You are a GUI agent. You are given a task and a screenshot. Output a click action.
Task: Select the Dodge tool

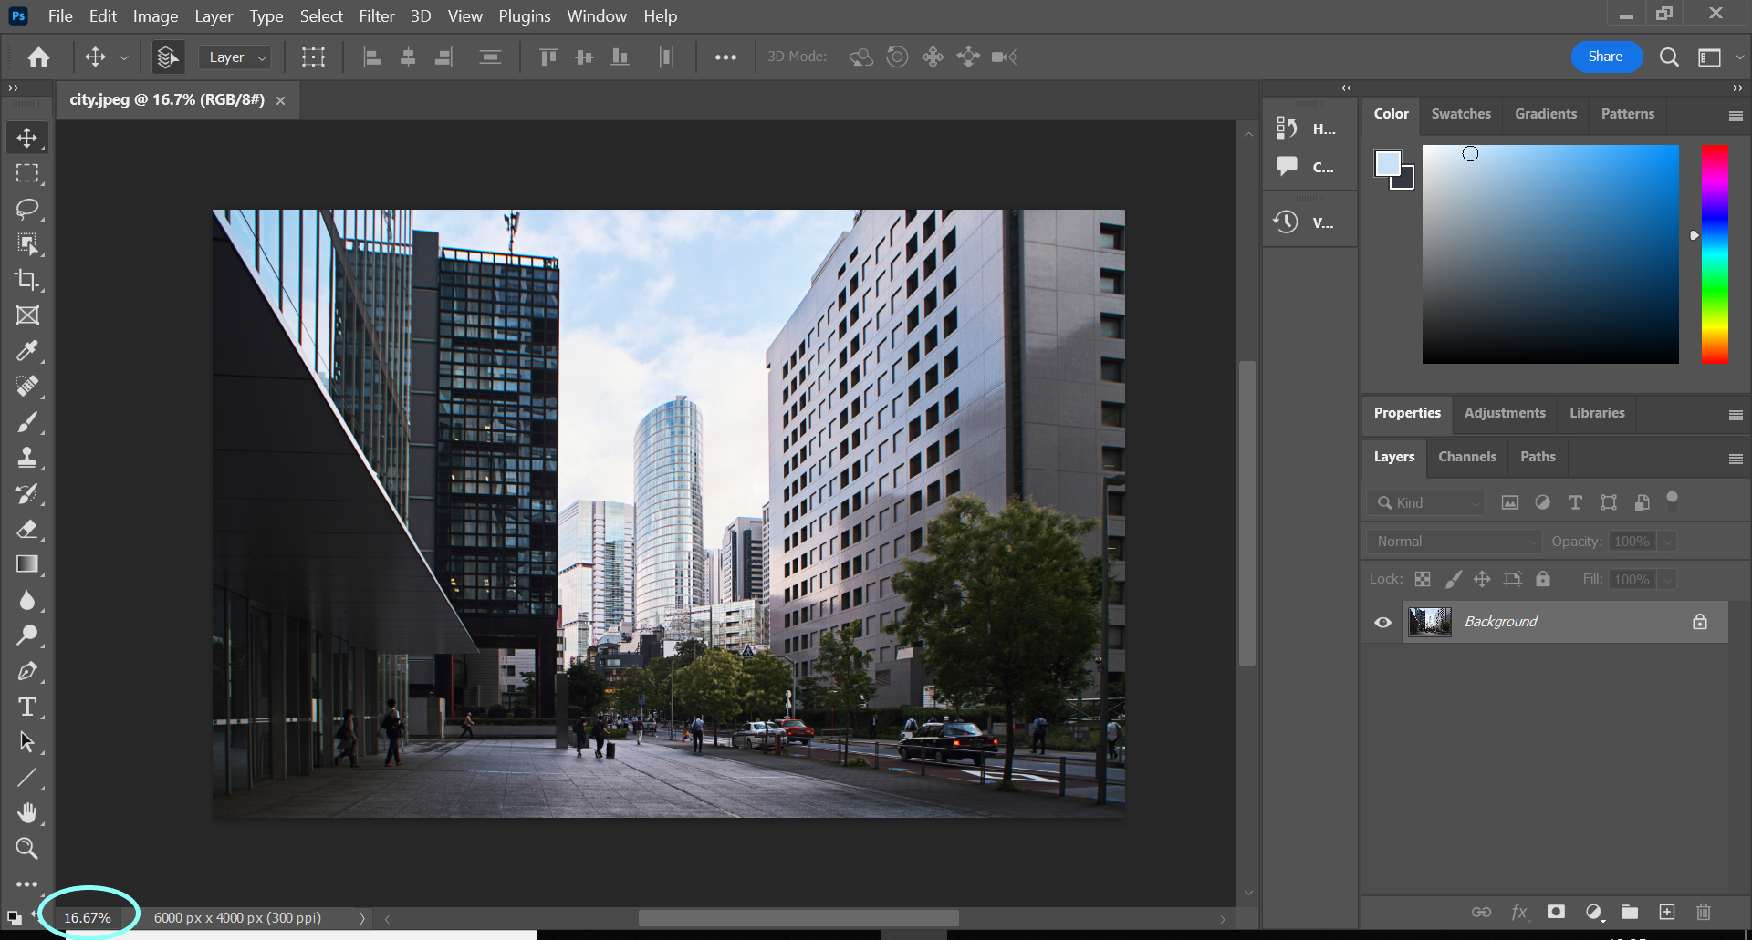[x=27, y=635]
